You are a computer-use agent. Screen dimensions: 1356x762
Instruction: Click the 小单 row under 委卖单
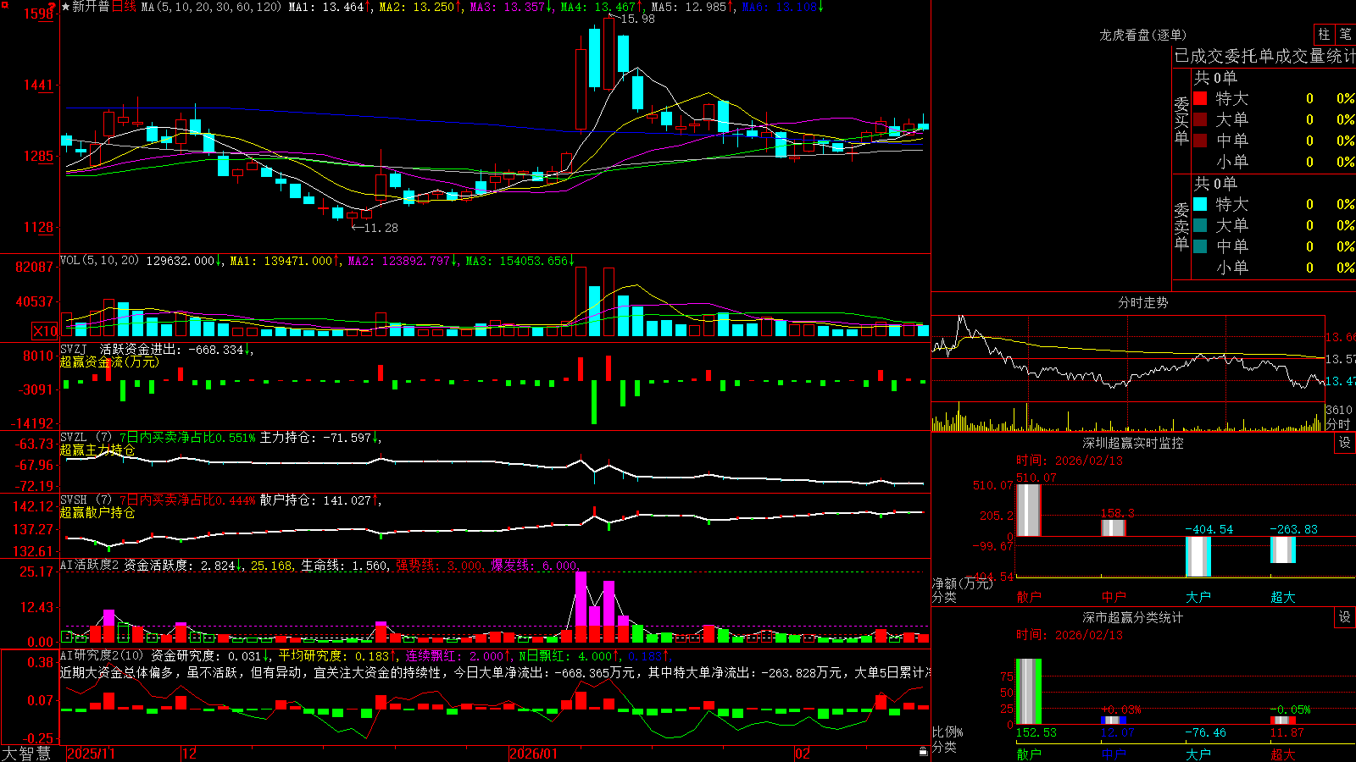1274,268
